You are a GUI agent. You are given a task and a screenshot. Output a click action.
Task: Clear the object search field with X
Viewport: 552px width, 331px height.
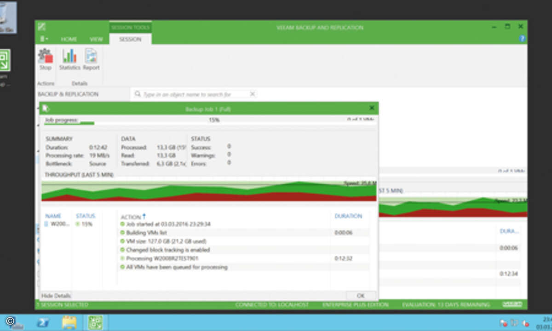coord(252,94)
